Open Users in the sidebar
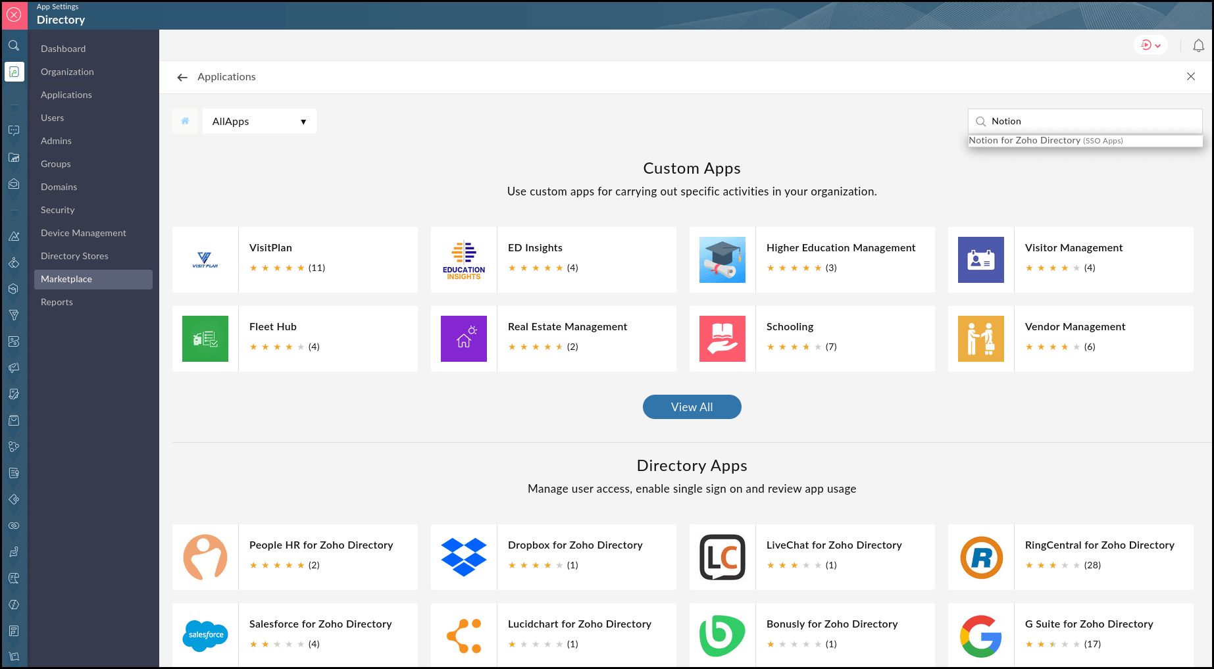 (53, 118)
